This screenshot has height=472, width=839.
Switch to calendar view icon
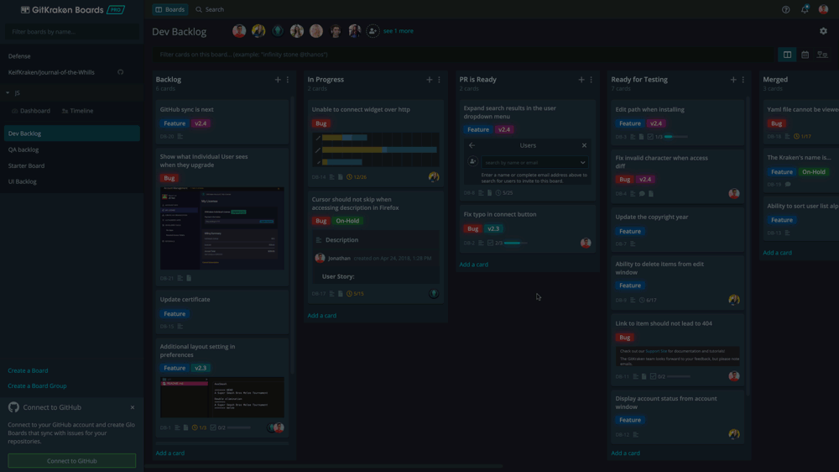pyautogui.click(x=805, y=55)
